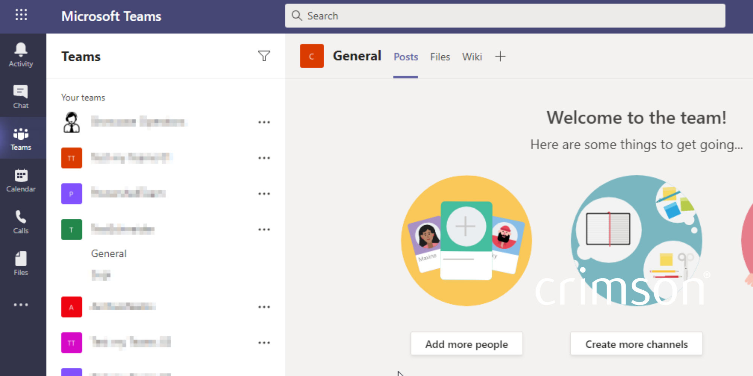Switch to the Files tab
This screenshot has height=376, width=753.
pos(440,57)
